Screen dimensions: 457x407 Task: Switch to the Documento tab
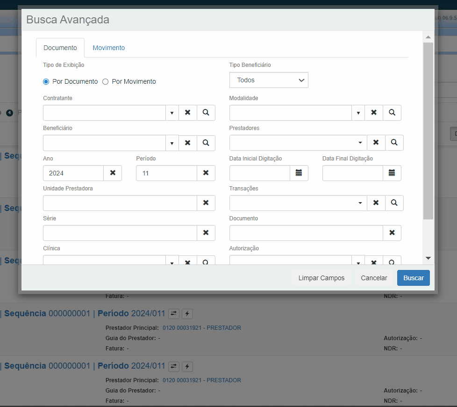60,48
